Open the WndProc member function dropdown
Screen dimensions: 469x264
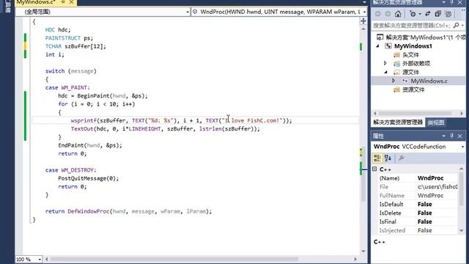click(x=364, y=12)
